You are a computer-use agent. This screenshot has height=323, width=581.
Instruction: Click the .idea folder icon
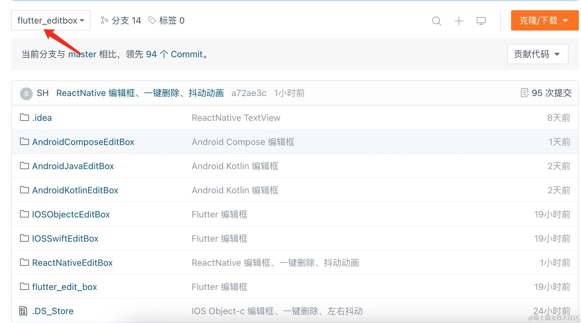point(24,117)
